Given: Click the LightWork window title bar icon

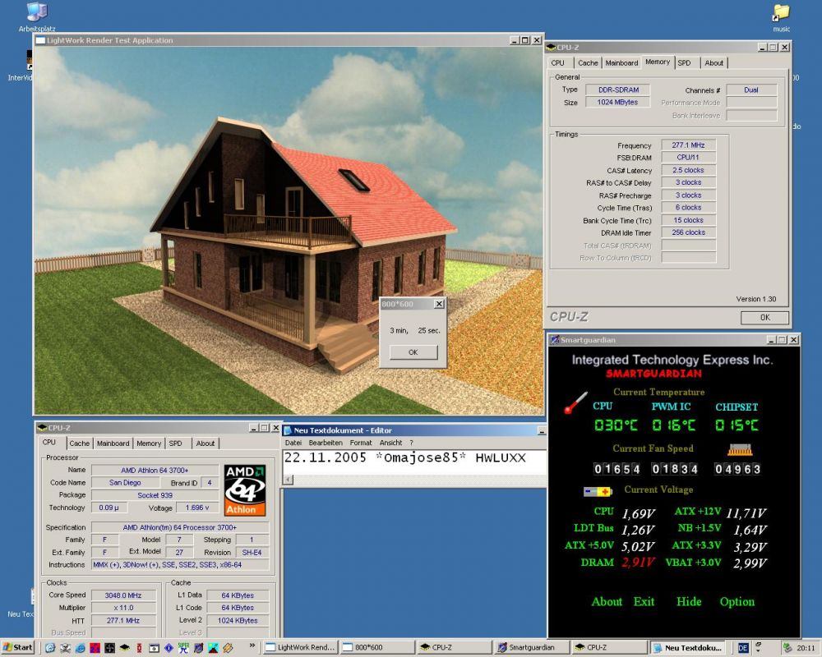Looking at the screenshot, I should [x=40, y=40].
